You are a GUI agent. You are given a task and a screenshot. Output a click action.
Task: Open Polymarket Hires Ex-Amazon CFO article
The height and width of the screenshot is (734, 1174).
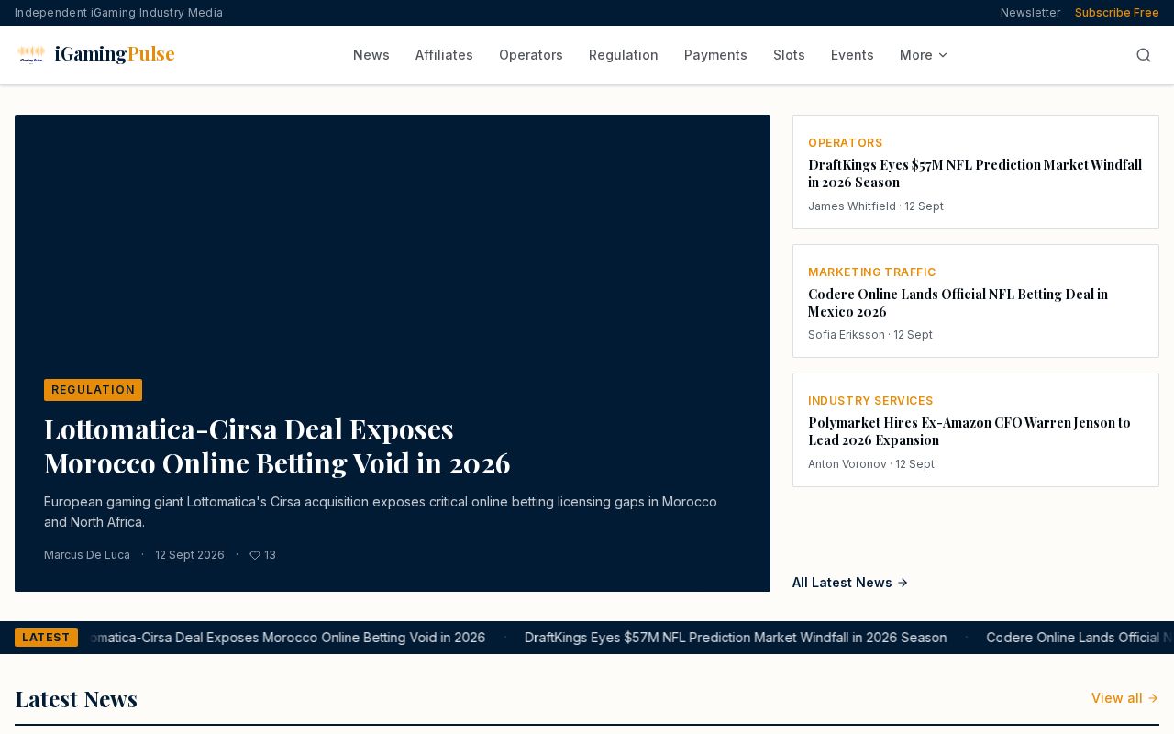tap(969, 431)
